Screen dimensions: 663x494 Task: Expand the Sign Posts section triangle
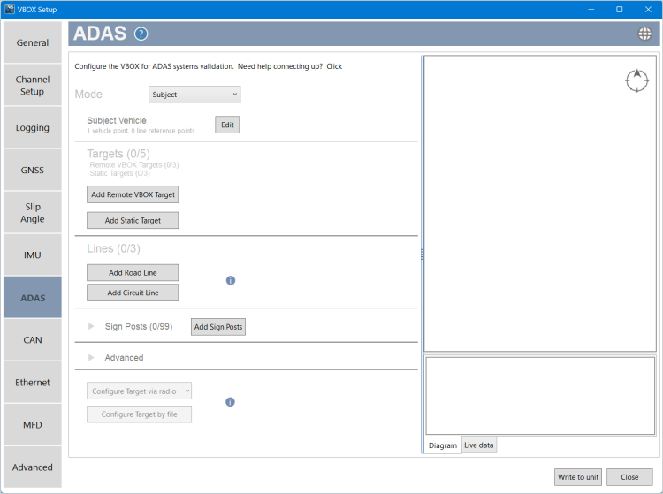click(x=91, y=326)
